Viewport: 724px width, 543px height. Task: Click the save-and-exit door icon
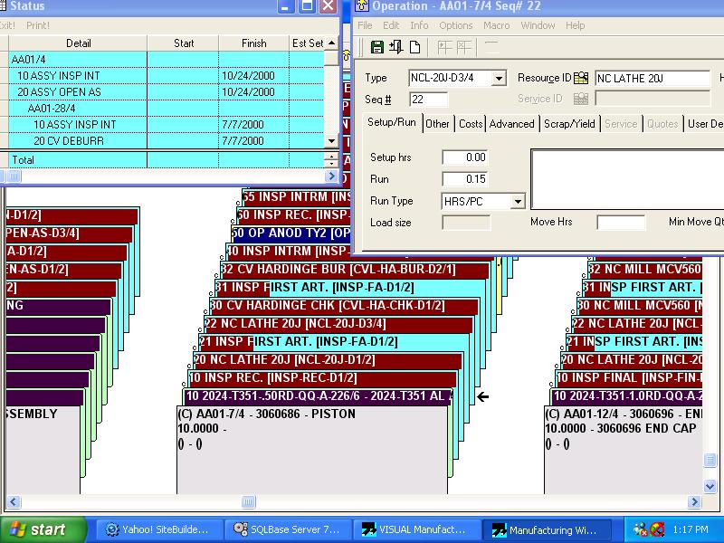point(398,47)
